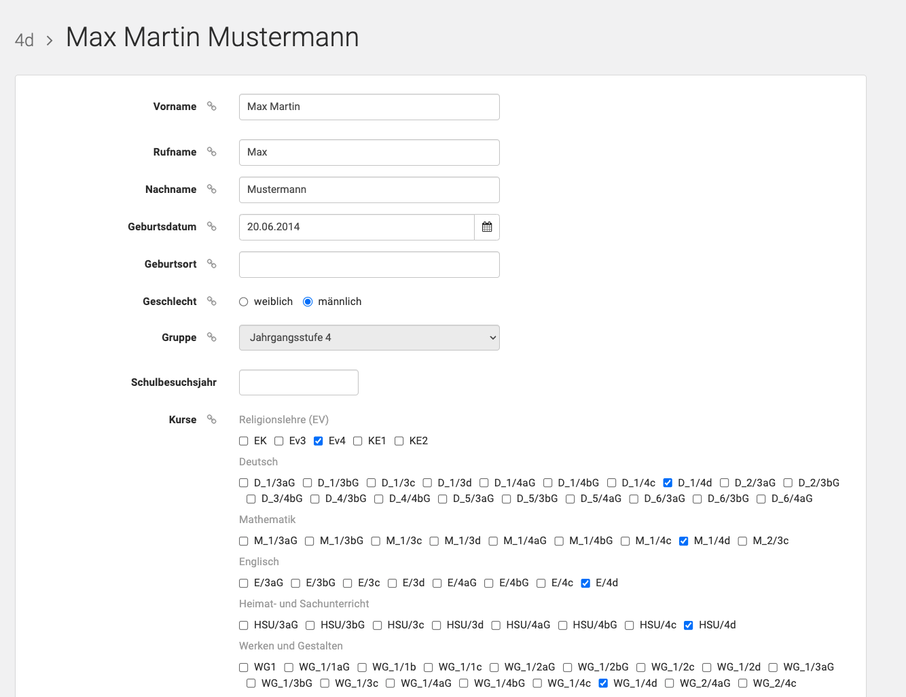Uncheck the HSU/4d course checkbox
Viewport: 906px width, 697px height.
click(688, 626)
